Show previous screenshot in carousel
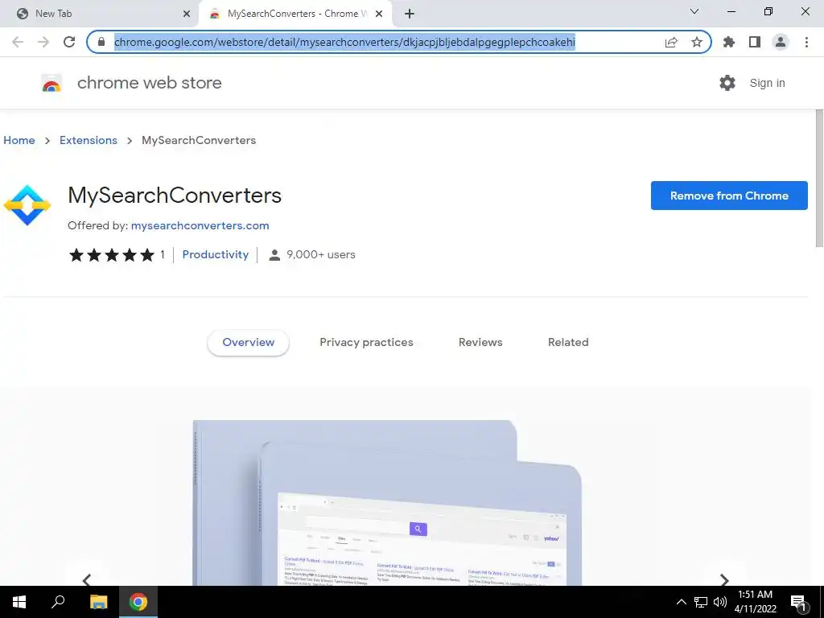 [87, 580]
